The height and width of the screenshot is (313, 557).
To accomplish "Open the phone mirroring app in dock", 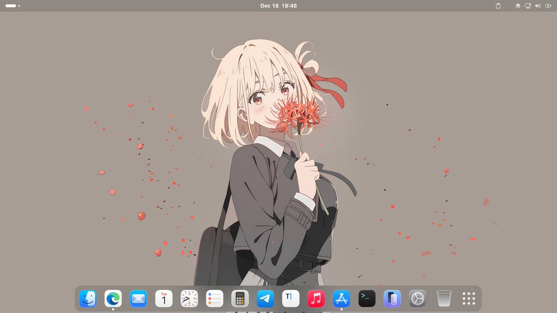I will tap(392, 299).
